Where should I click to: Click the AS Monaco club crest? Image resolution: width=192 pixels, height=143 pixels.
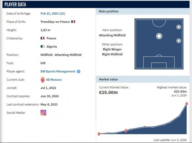(x=43, y=80)
